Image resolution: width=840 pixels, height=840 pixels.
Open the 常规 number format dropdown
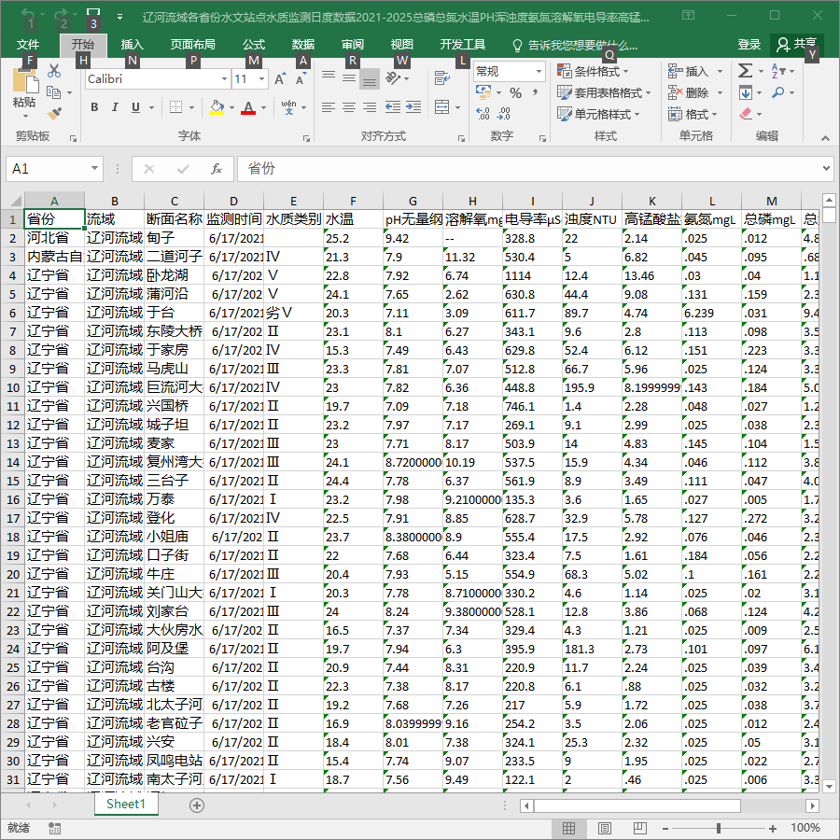coord(539,71)
